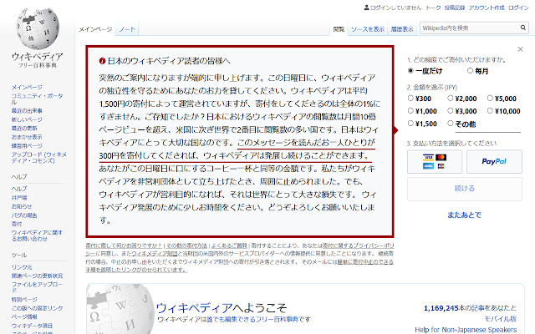Open 練習用ページ sidebar link
This screenshot has width=535, height=334.
27,145
